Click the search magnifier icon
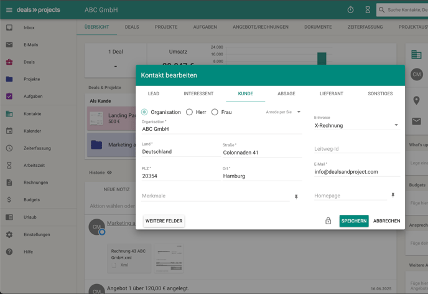428x294 pixels. click(x=381, y=10)
